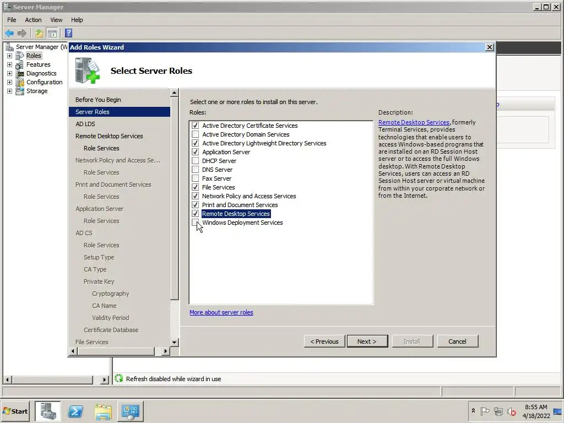Image resolution: width=564 pixels, height=423 pixels.
Task: Click console tree scroll left arrow
Action: 7,379
